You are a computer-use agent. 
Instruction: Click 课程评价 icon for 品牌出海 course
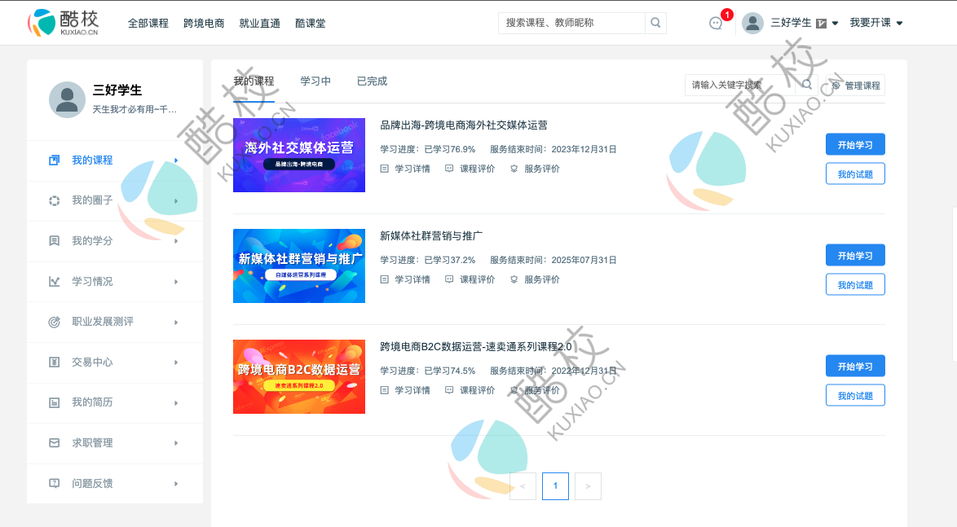(449, 169)
